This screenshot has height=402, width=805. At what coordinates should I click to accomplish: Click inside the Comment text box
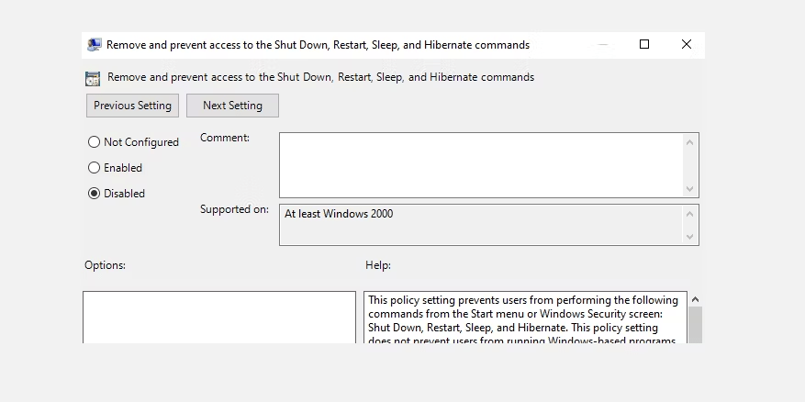(x=480, y=165)
